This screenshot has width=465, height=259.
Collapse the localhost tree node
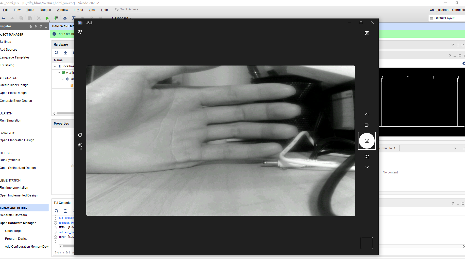pos(55,66)
